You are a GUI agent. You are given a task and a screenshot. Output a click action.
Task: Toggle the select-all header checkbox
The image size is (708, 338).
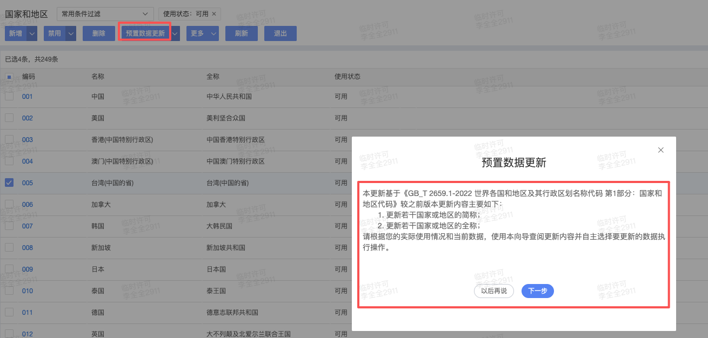9,77
